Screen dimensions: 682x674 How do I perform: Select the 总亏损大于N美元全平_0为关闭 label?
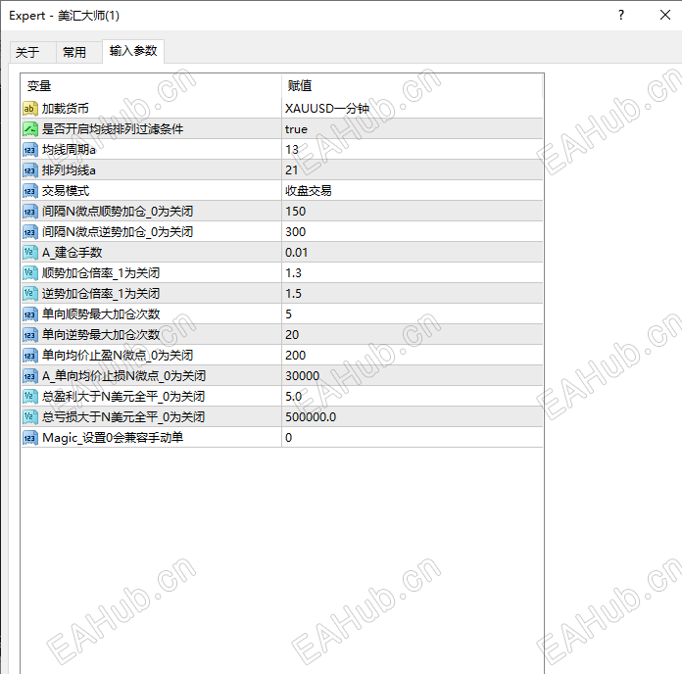click(123, 417)
